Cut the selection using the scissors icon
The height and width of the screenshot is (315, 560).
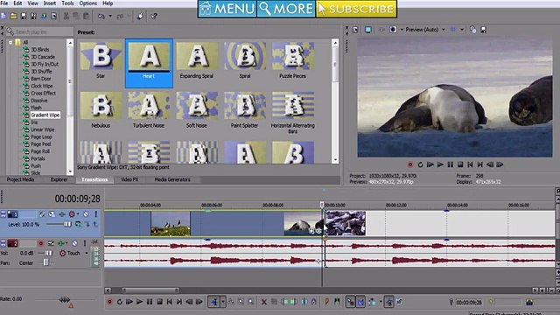pos(66,16)
